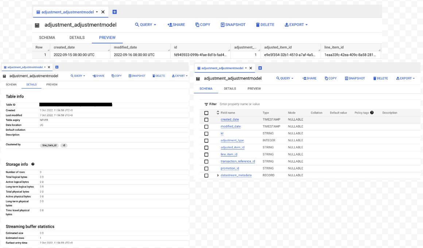Viewport: 423px width, 248px height.
Task: Open the transaction_reference_id field link
Action: click(x=238, y=161)
